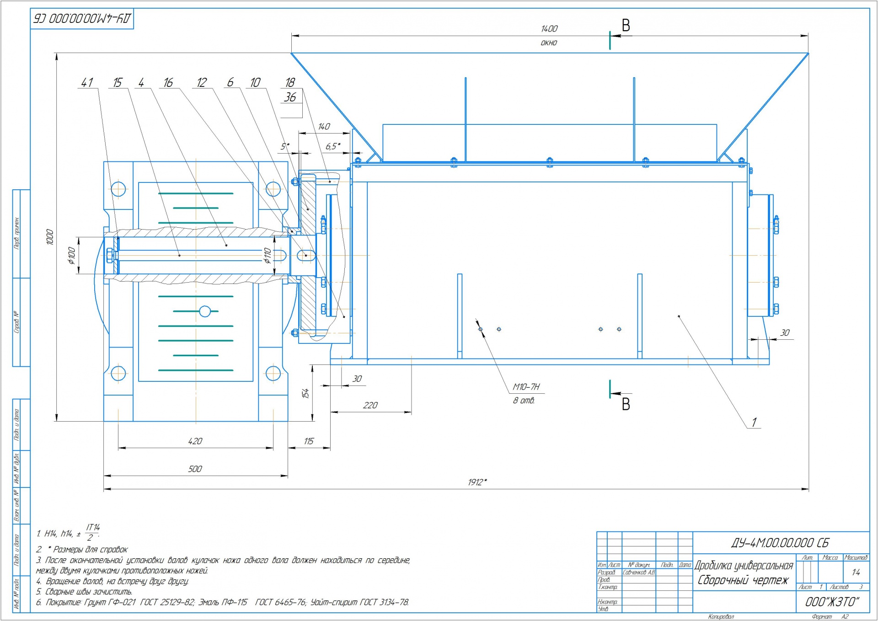Click the "Перв. примен." side stamp
This screenshot has height=621, width=878.
pyautogui.click(x=17, y=233)
